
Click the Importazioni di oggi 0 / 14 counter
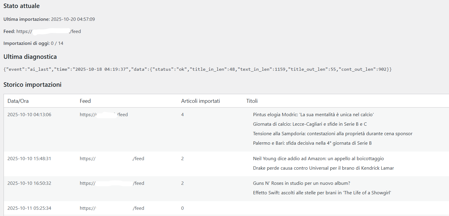pyautogui.click(x=57, y=43)
